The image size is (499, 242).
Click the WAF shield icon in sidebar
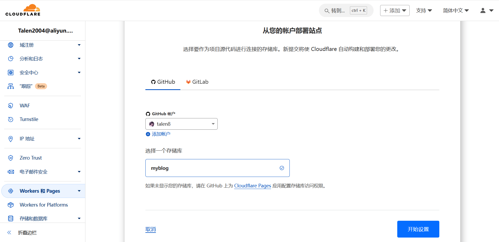[11, 106]
